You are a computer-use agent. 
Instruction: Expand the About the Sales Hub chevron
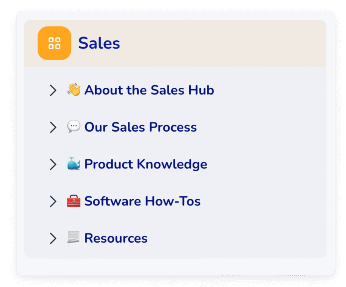tap(53, 90)
